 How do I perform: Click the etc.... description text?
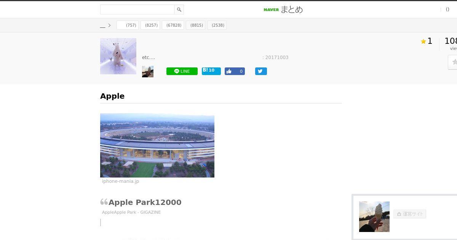tap(149, 58)
